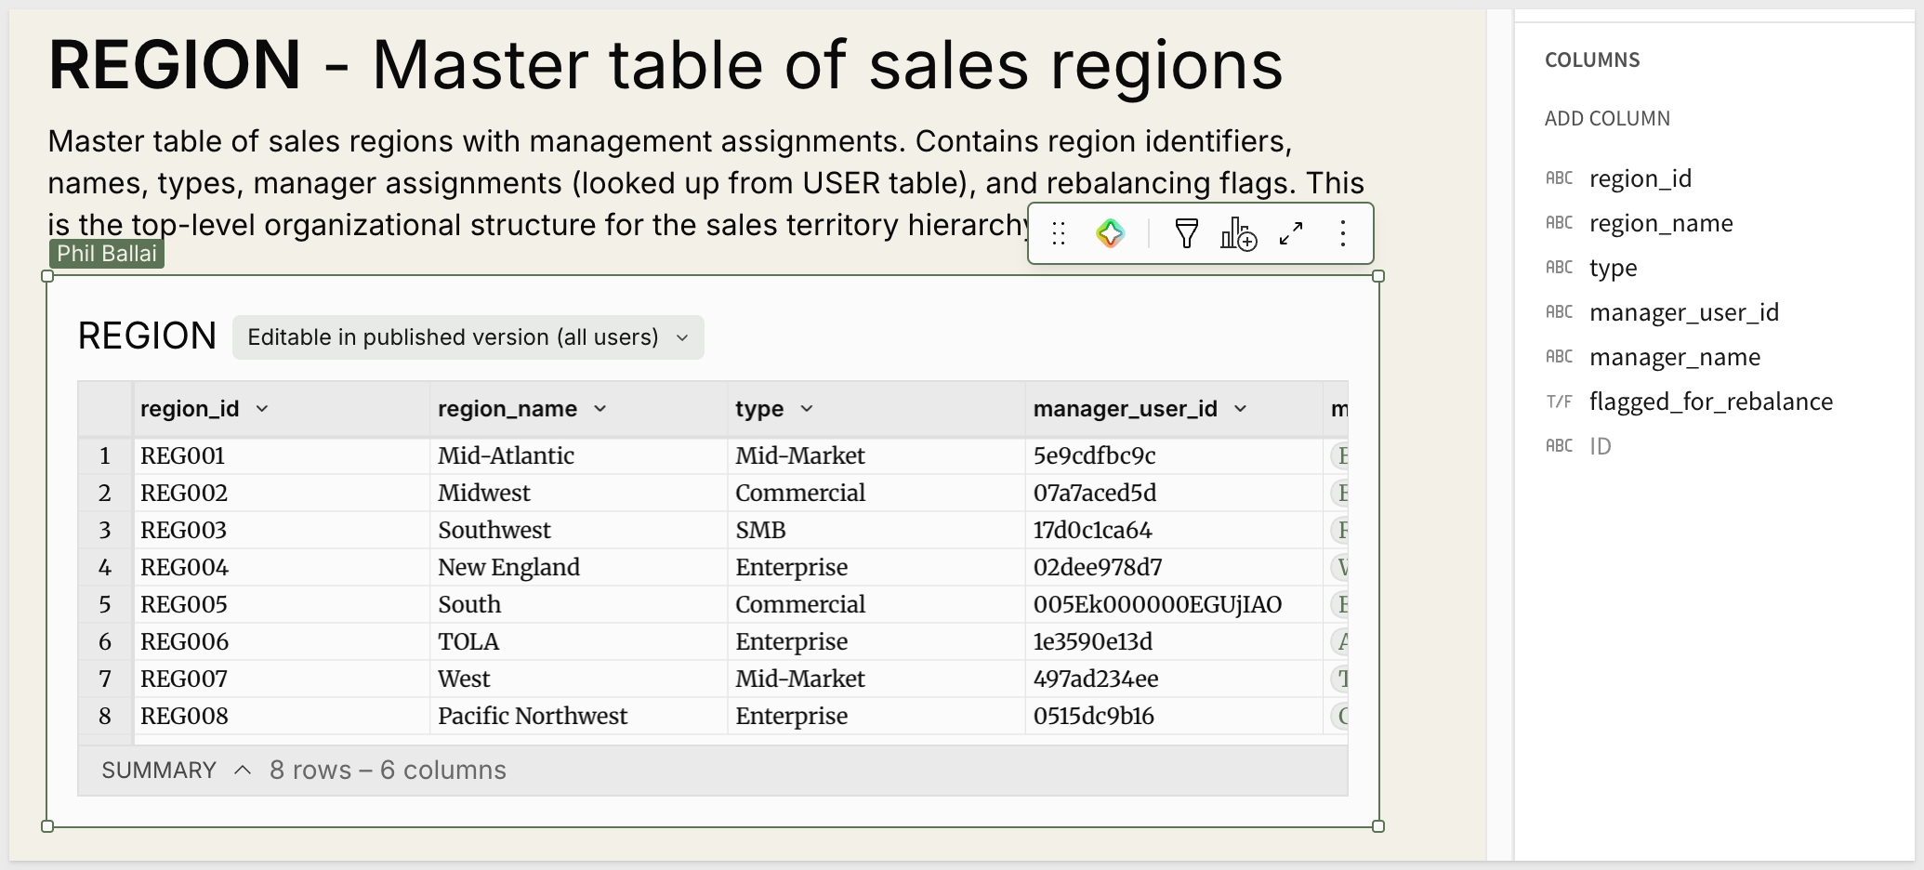Click the ADD COLUMN button
The height and width of the screenshot is (870, 1924).
[x=1607, y=119]
